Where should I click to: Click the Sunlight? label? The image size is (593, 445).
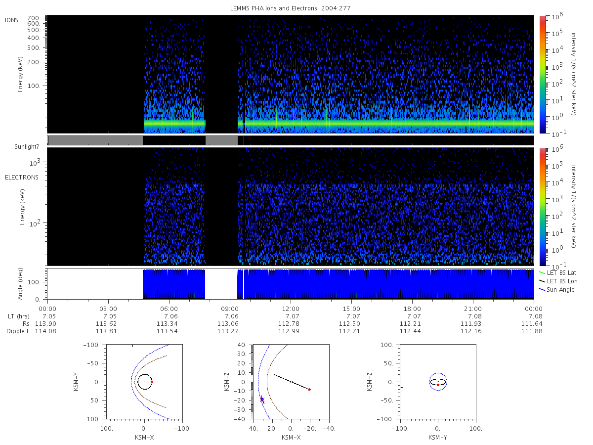[x=27, y=147]
